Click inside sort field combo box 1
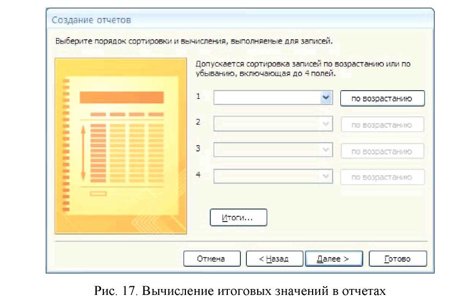Viewport: 473px width, 308px height. [x=273, y=98]
